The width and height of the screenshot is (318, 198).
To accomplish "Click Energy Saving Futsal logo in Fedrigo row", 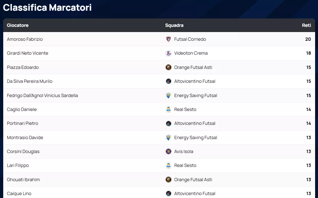I will pyautogui.click(x=169, y=95).
